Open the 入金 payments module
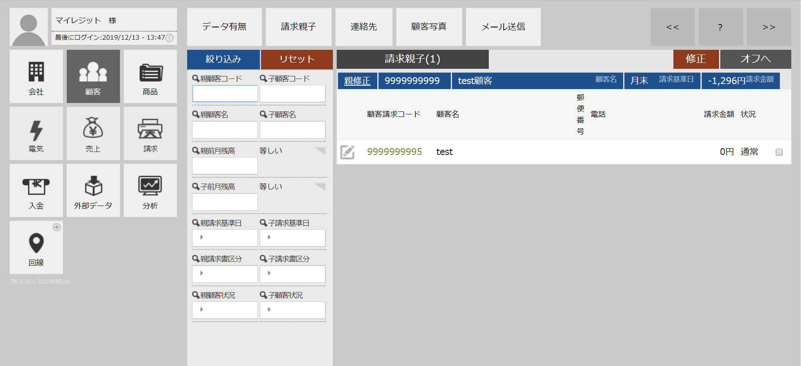801x366 pixels. (36, 190)
